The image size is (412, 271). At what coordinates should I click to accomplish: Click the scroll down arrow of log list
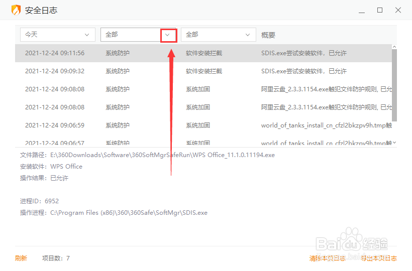[394, 143]
